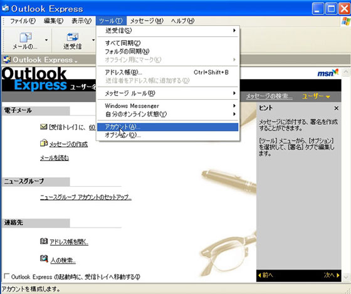
Task: Select オプション(O)... menu item
Action: [x=168, y=135]
